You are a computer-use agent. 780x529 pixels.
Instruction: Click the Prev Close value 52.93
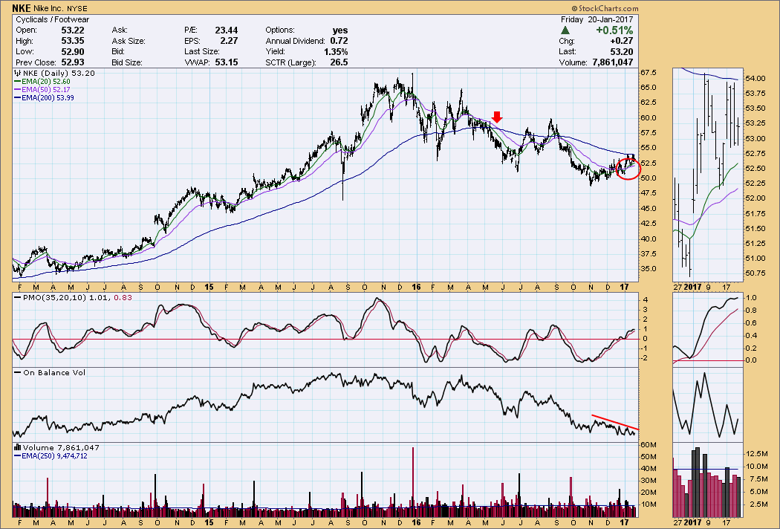coord(73,62)
